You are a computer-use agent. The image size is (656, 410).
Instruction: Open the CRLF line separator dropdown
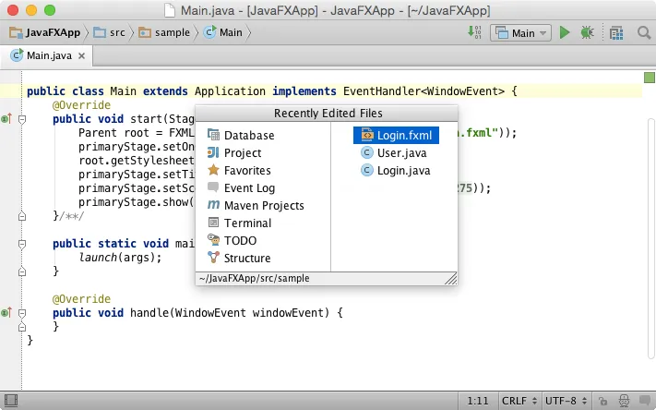tap(519, 401)
